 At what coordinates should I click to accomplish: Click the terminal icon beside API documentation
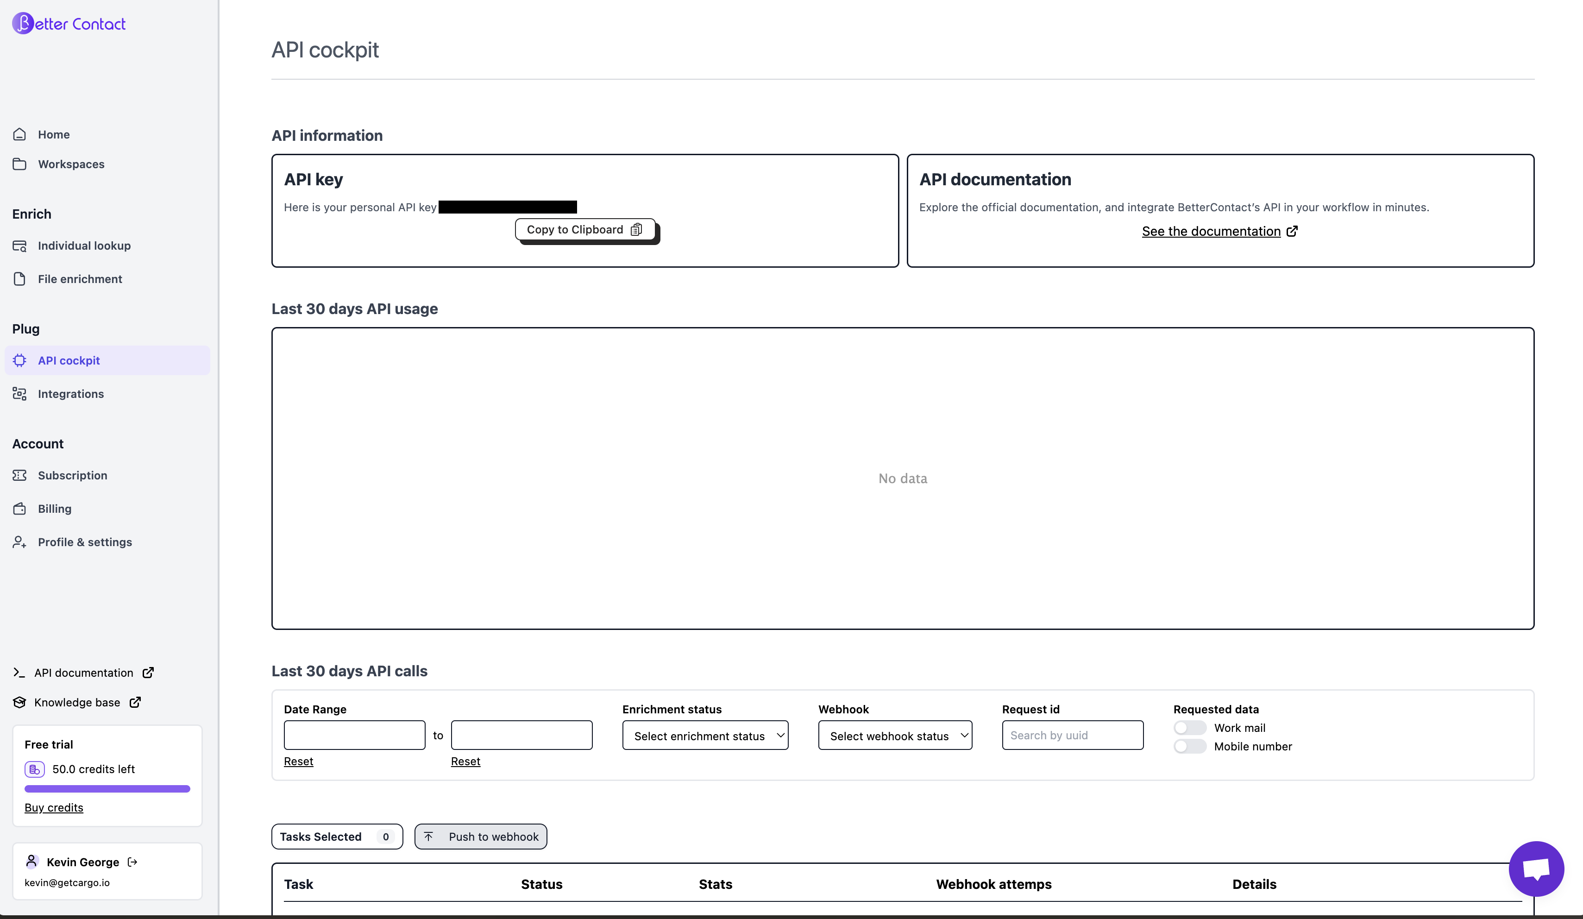pyautogui.click(x=19, y=673)
